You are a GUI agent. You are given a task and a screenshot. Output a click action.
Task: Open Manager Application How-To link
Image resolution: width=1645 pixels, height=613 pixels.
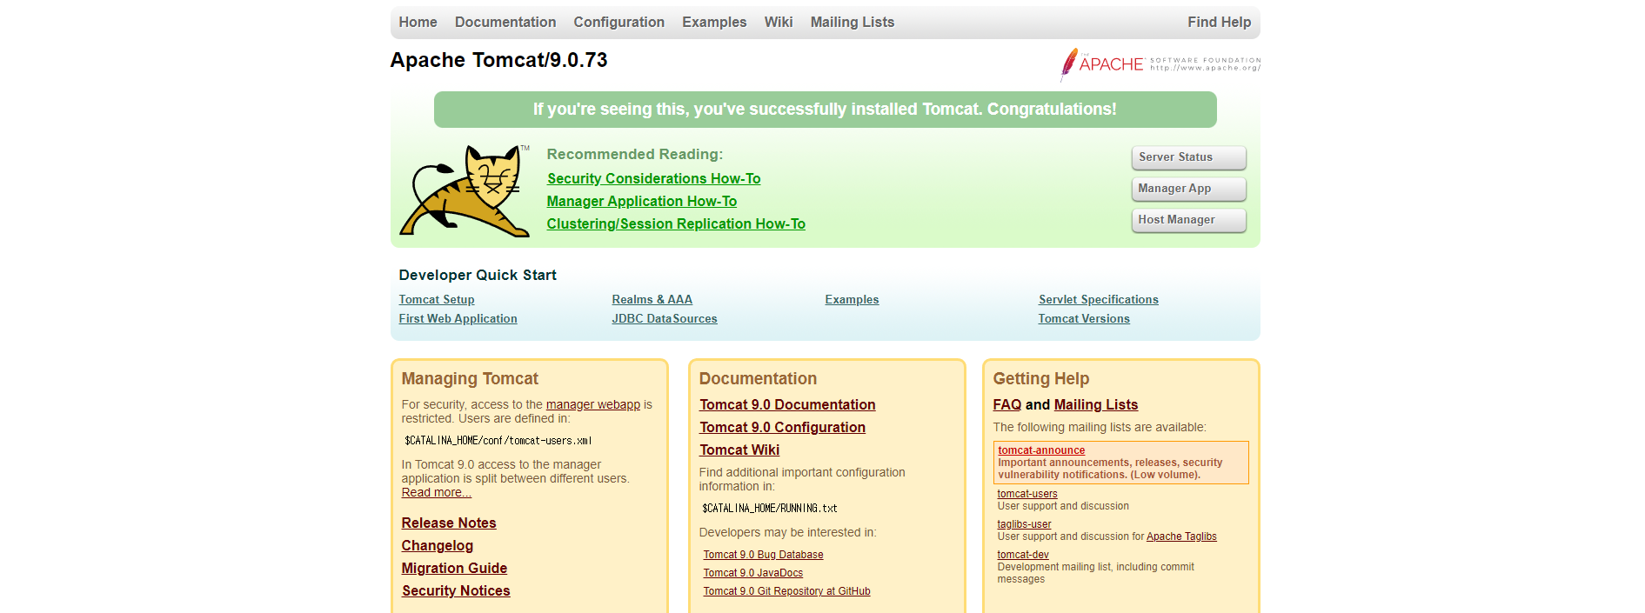641,201
